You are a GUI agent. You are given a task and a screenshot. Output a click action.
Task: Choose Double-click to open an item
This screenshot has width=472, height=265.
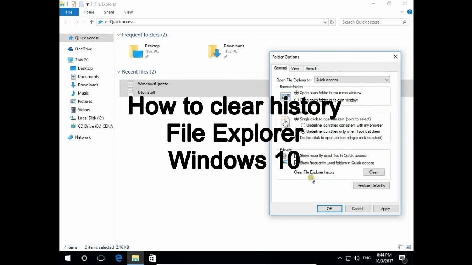coord(296,138)
